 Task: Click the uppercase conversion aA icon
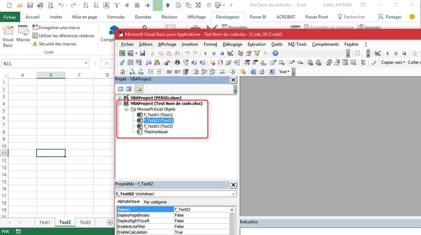click(132, 72)
